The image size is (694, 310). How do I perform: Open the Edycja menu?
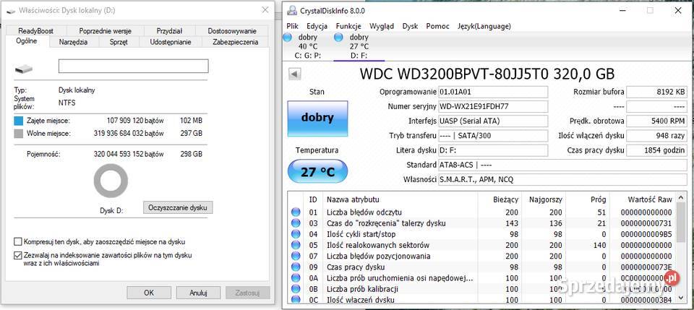coord(317,26)
